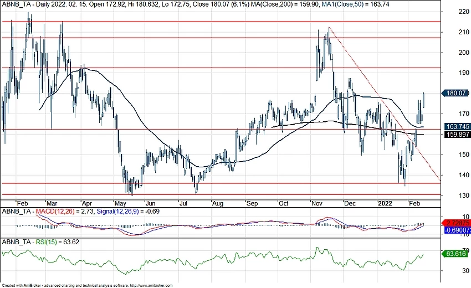Click the 200 price axis label

click(464, 52)
